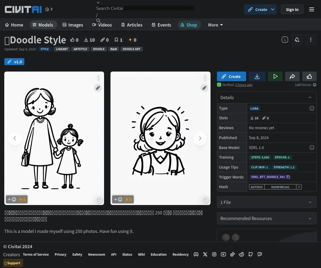The image size is (321, 268).
Task: Click the SafeTensor info icon
Action: coord(315,85)
